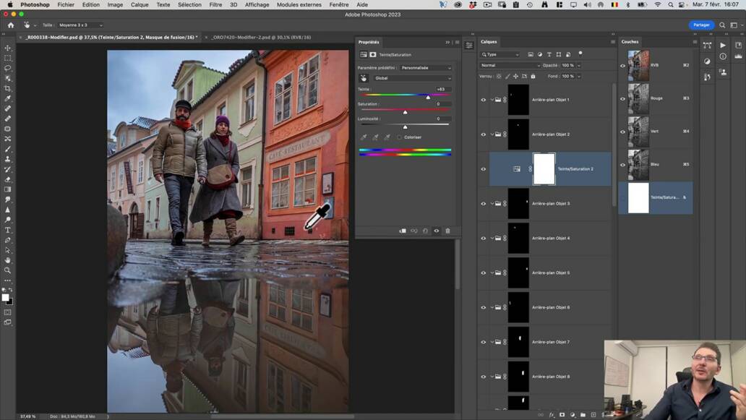Click the on-image adjustment hand tool in Properties
This screenshot has width=746, height=420.
point(364,78)
